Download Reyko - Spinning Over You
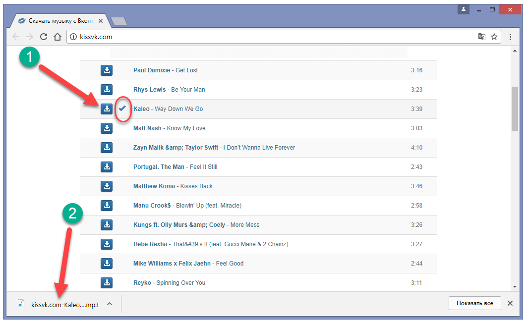This screenshot has width=527, height=323. point(107,283)
